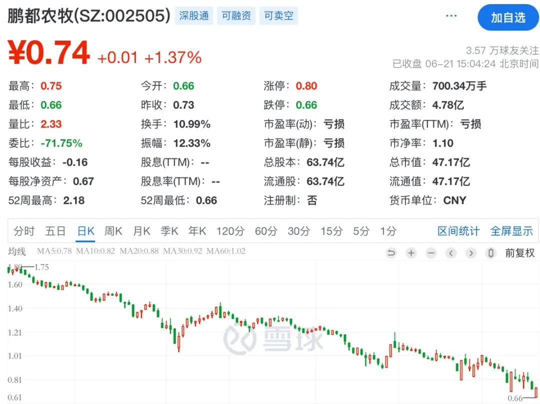Screen dimensions: 540x404
Task: Switch to the 60分 interval
Action: (266, 231)
